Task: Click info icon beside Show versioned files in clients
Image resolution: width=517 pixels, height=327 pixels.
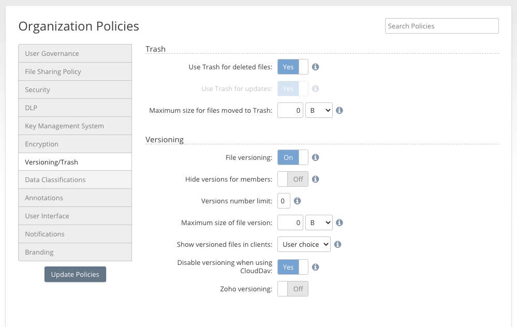Action: (x=337, y=244)
